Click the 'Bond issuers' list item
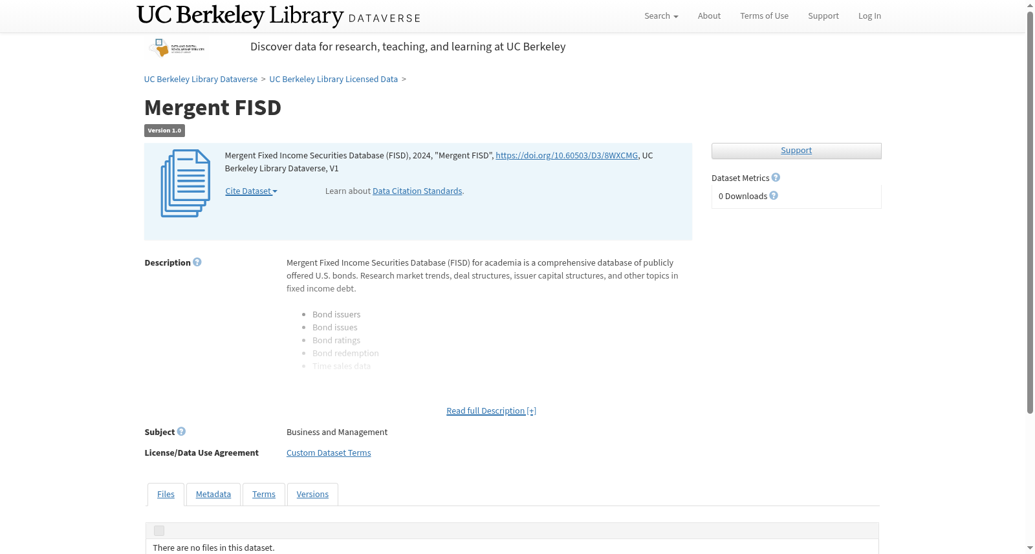The height and width of the screenshot is (554, 1035). click(x=336, y=315)
